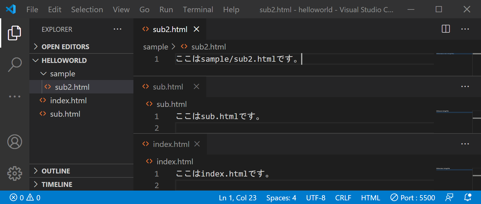Click the feedback icon in status bar
Image resolution: width=481 pixels, height=204 pixels.
(x=449, y=198)
